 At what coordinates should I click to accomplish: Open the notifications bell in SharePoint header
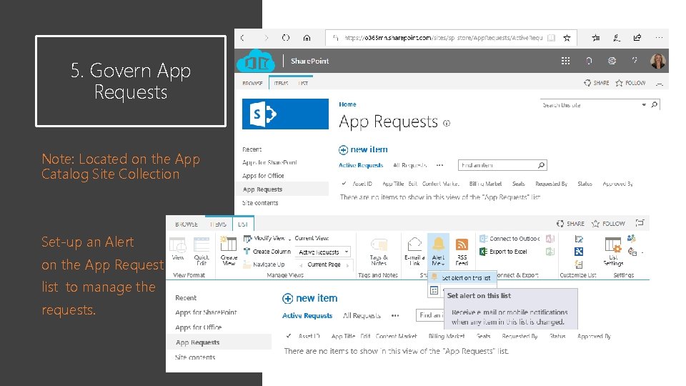click(589, 61)
